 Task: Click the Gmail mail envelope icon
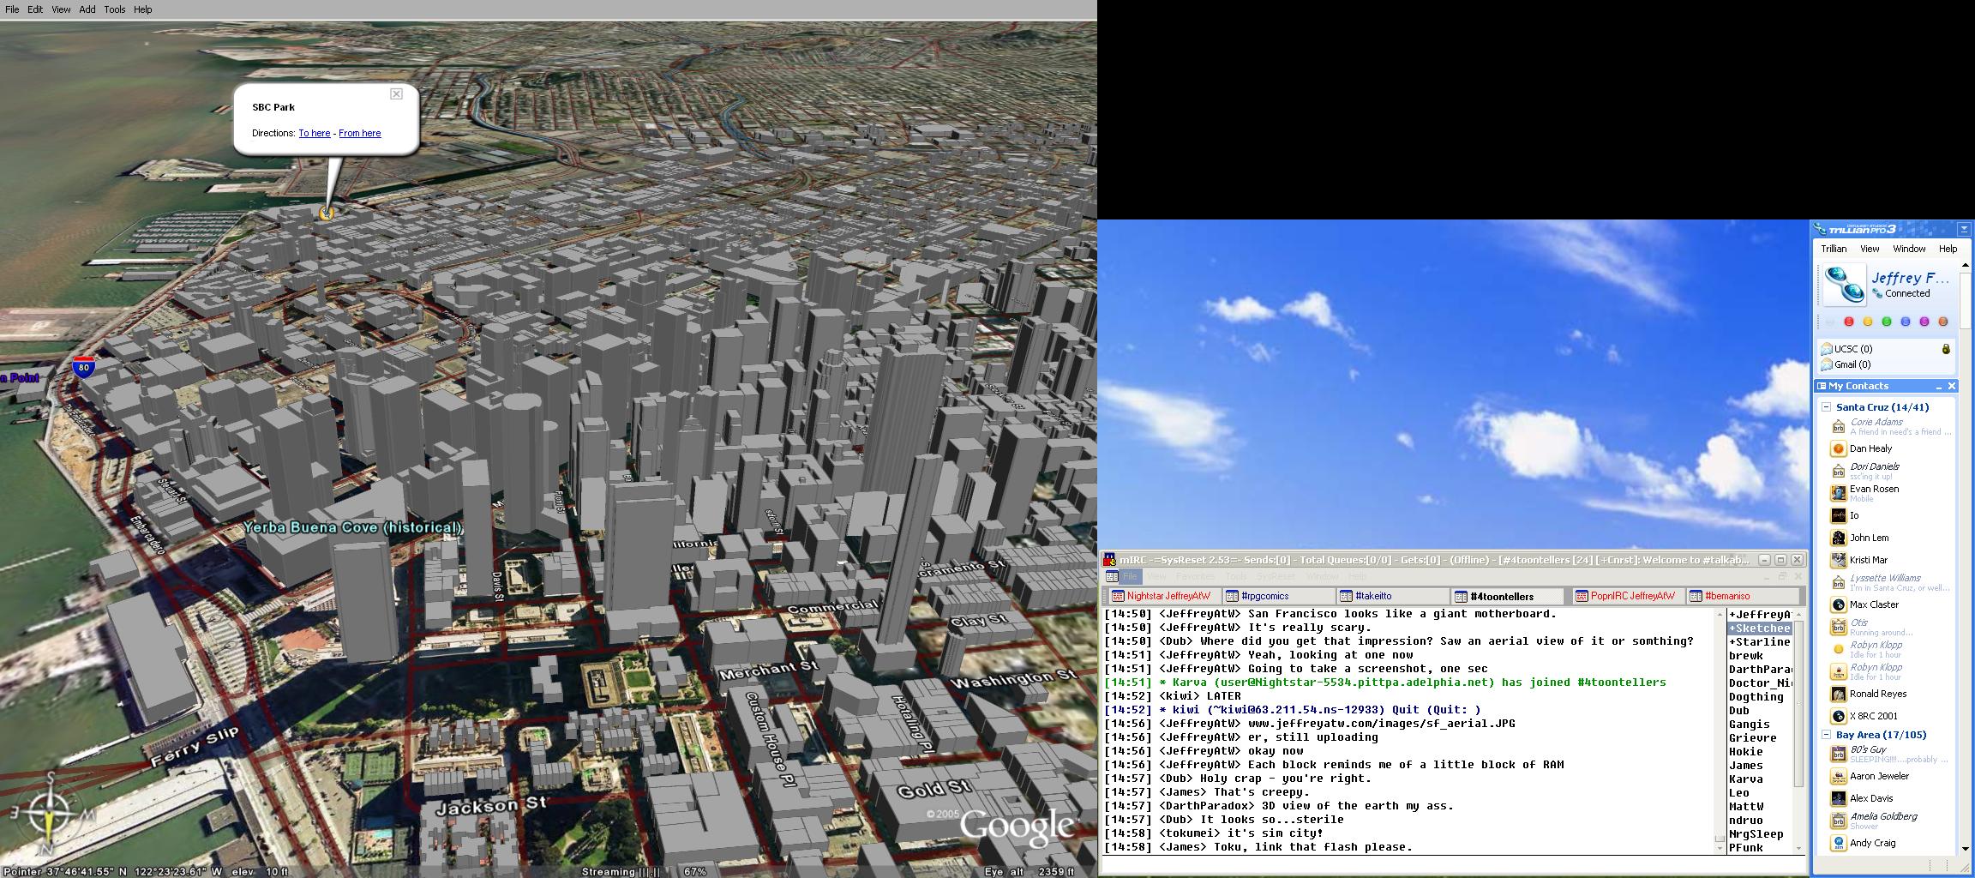(x=1826, y=364)
